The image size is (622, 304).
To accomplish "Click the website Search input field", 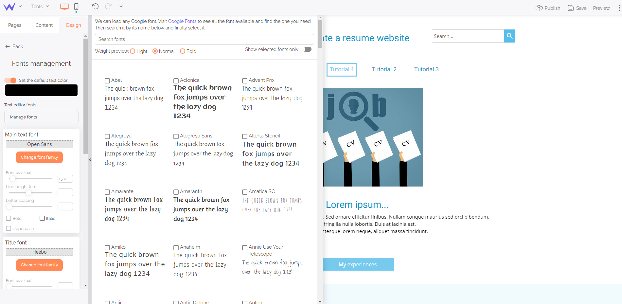I will 468,36.
